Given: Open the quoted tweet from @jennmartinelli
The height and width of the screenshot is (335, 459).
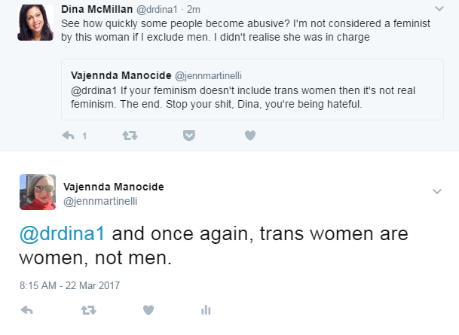Looking at the screenshot, I should [252, 90].
